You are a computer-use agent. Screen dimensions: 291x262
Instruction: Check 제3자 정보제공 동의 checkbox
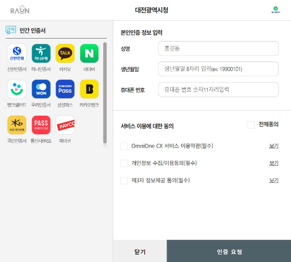point(124,180)
